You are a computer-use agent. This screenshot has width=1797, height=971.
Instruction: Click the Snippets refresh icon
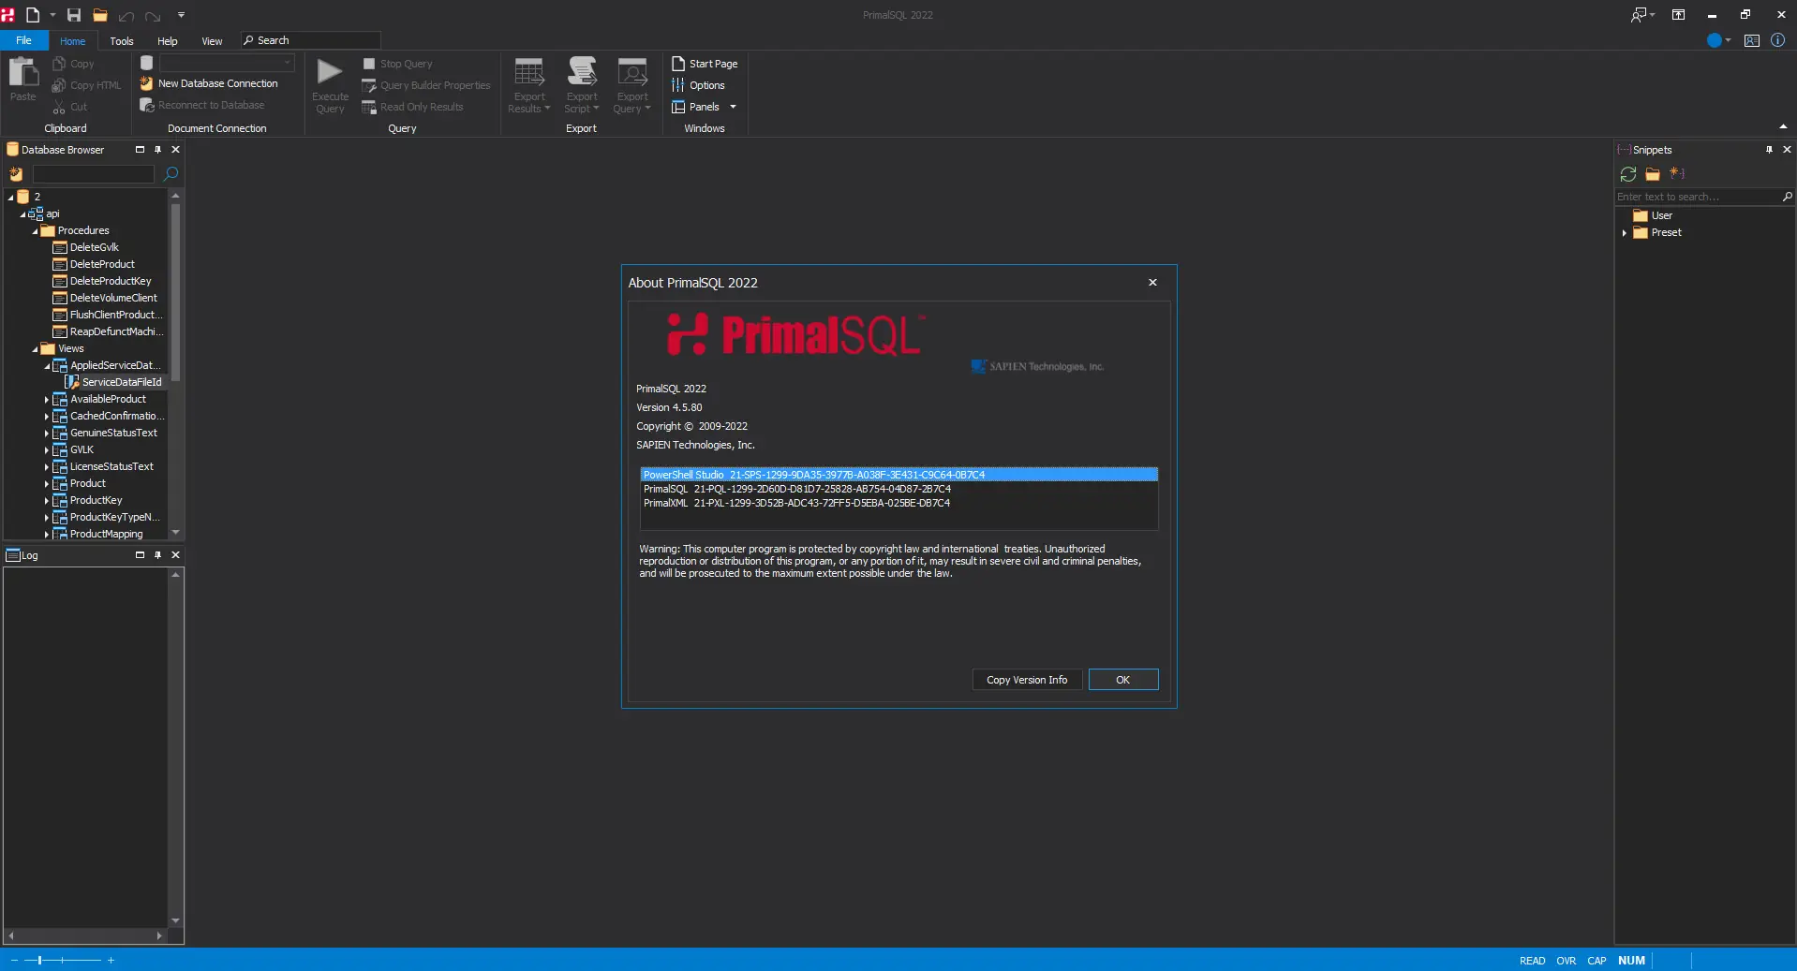pyautogui.click(x=1628, y=174)
